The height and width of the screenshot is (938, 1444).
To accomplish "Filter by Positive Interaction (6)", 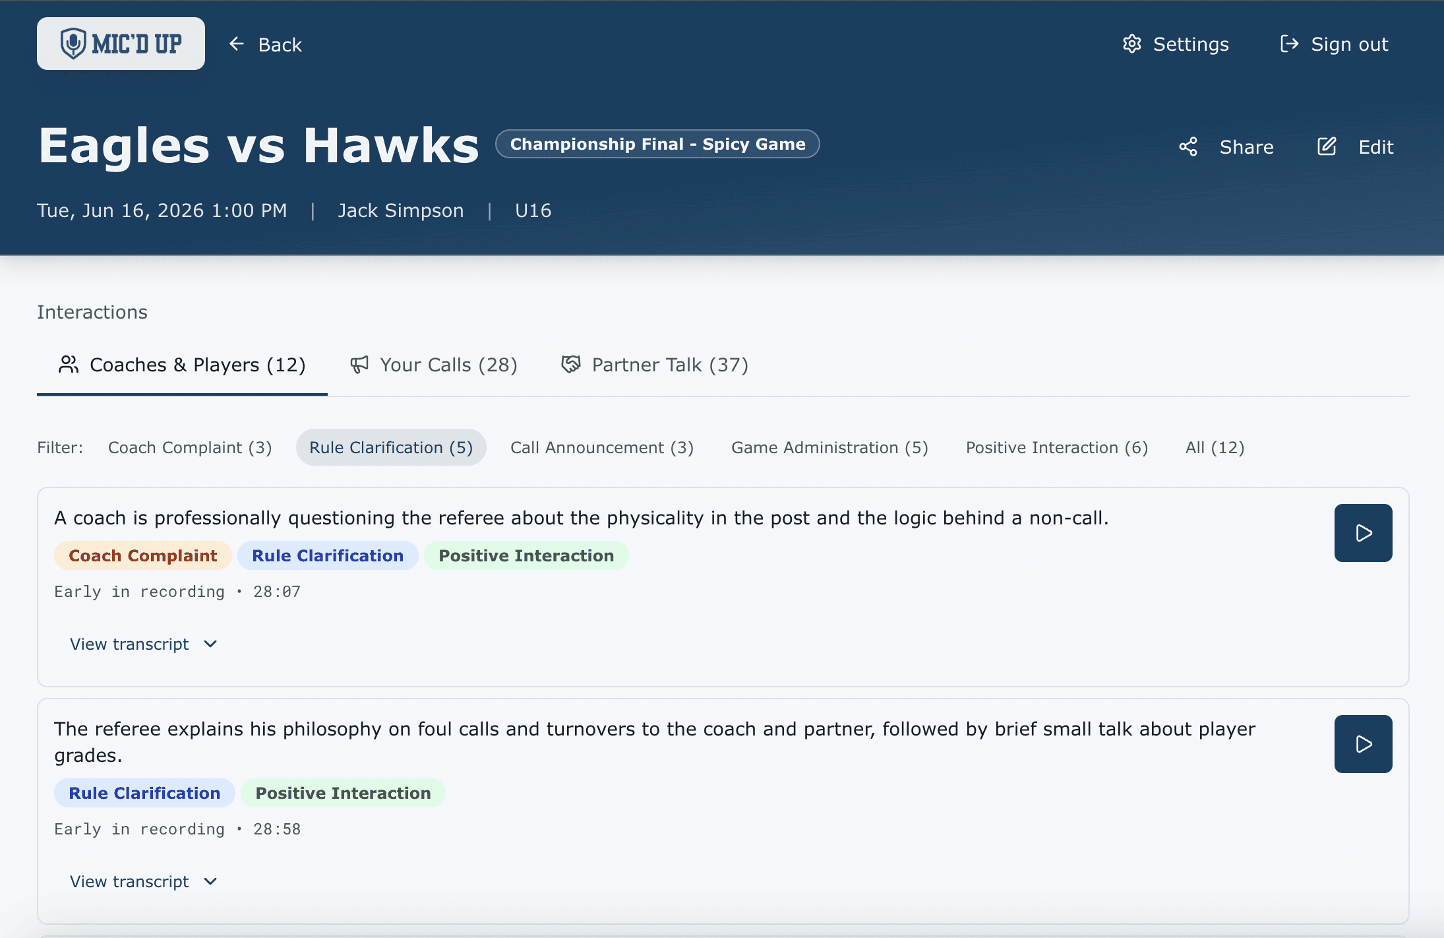I will (x=1056, y=447).
